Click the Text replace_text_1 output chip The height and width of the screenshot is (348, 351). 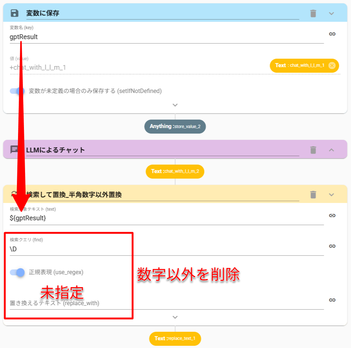tap(175, 338)
